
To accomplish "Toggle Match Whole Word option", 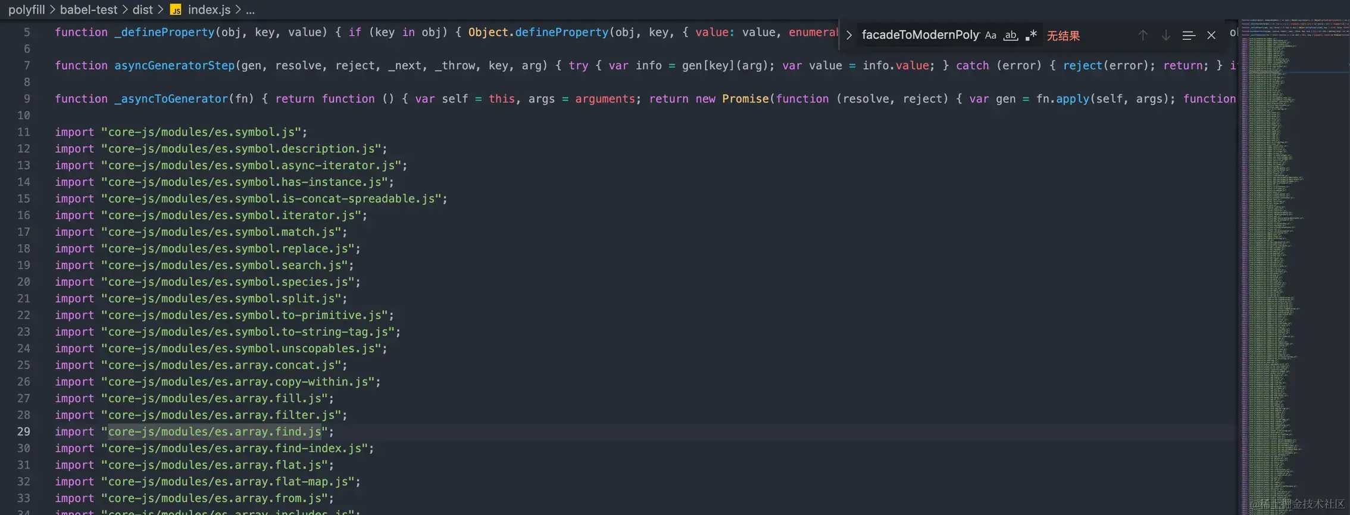I will point(1010,35).
